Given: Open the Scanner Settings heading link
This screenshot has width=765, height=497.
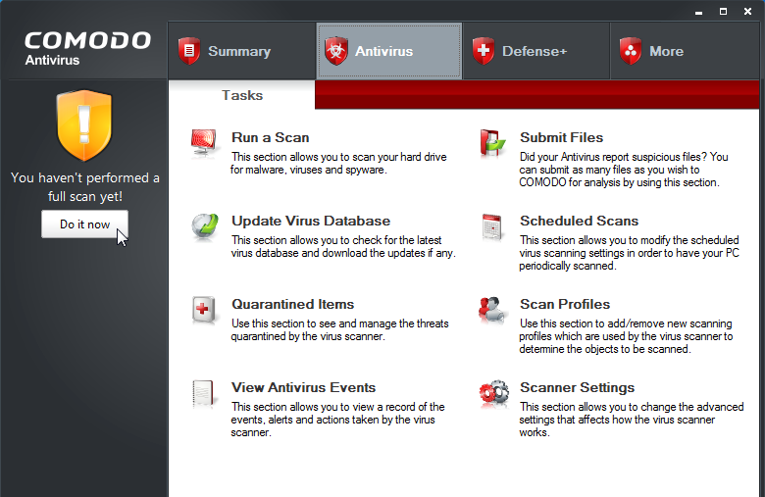Looking at the screenshot, I should point(577,388).
